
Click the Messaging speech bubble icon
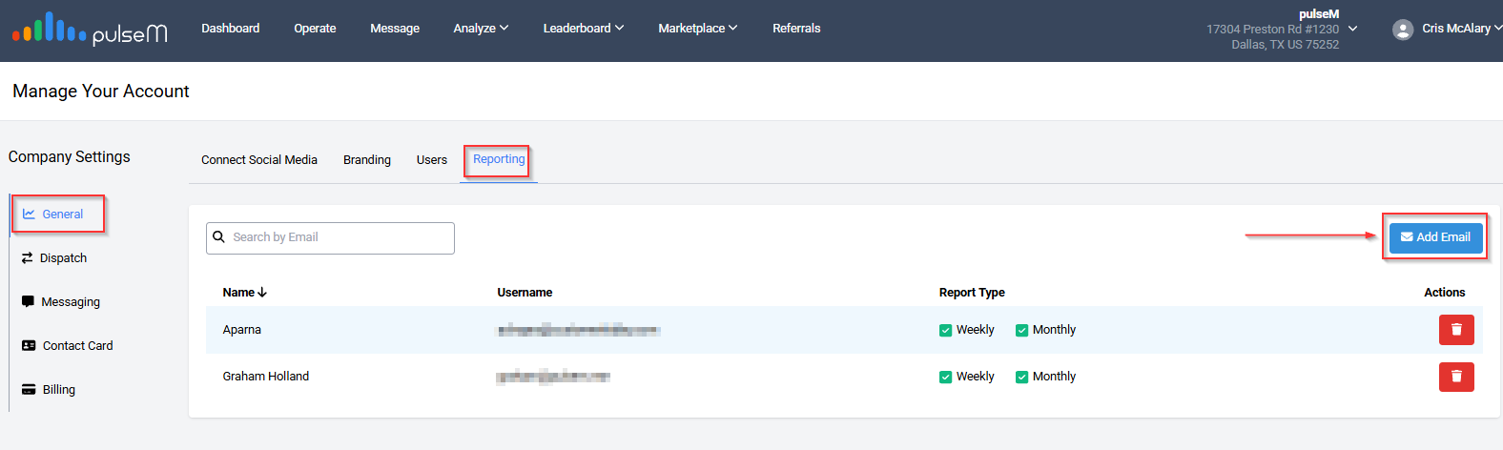point(28,302)
